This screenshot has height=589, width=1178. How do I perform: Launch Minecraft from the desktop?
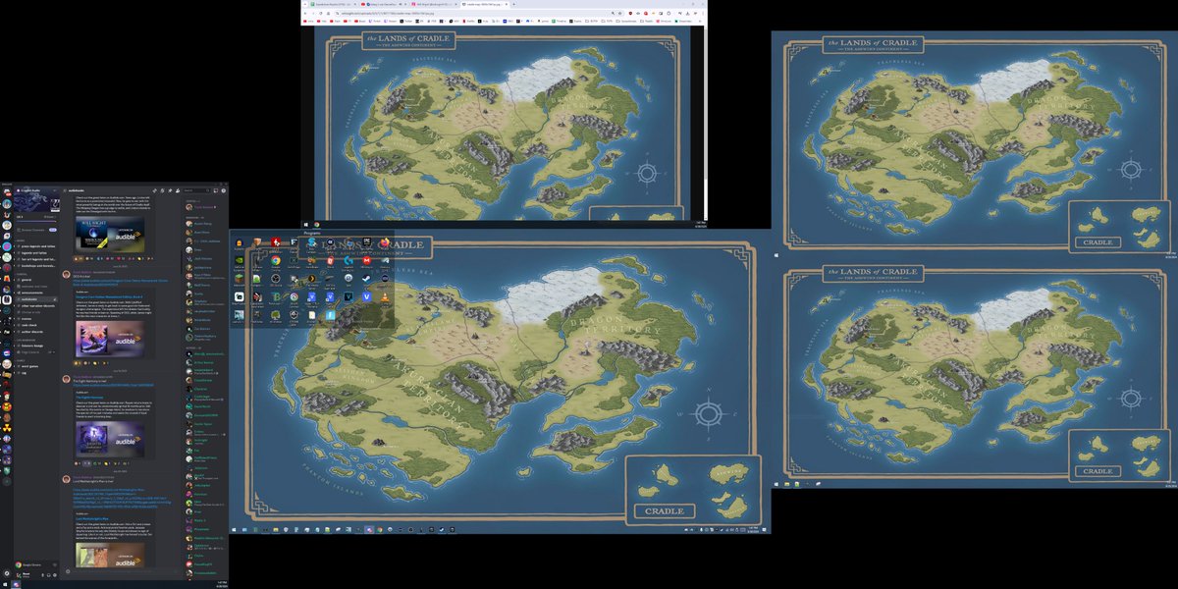[240, 279]
